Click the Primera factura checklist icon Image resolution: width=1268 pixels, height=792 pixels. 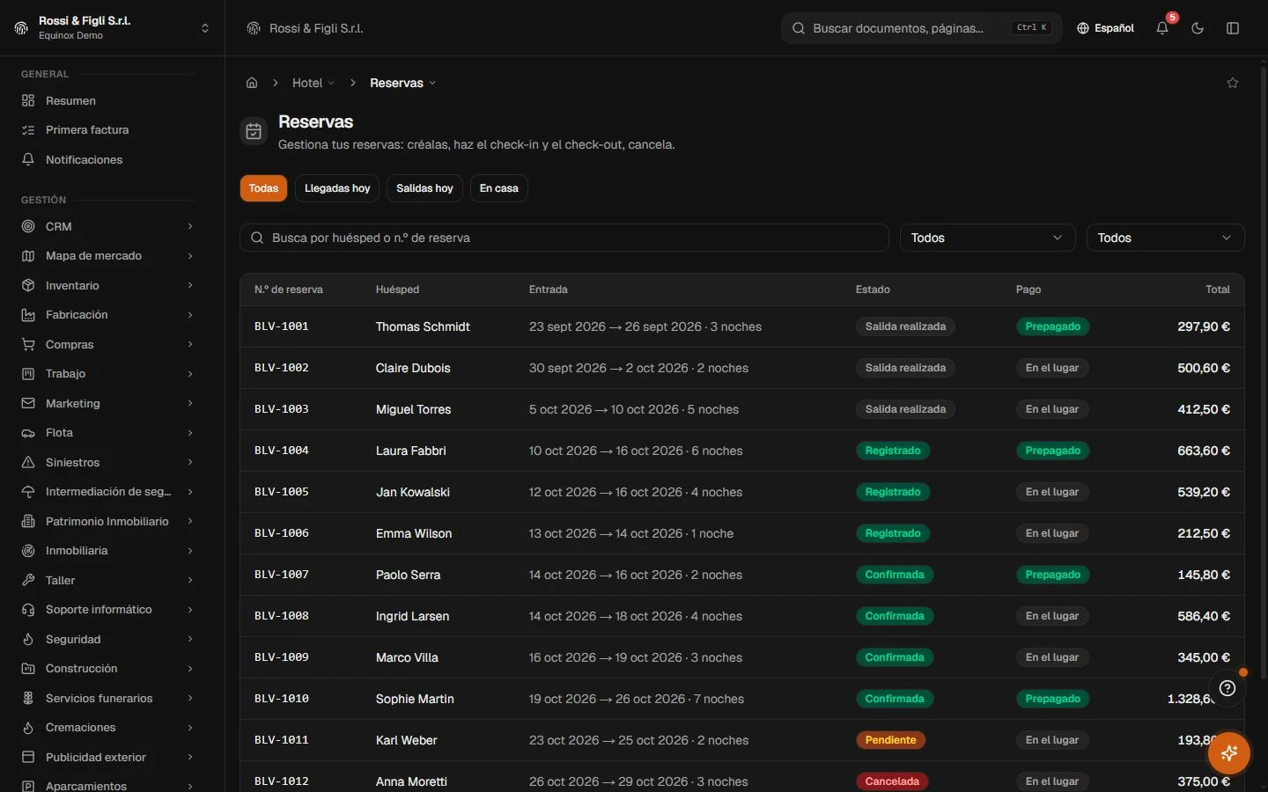(28, 130)
